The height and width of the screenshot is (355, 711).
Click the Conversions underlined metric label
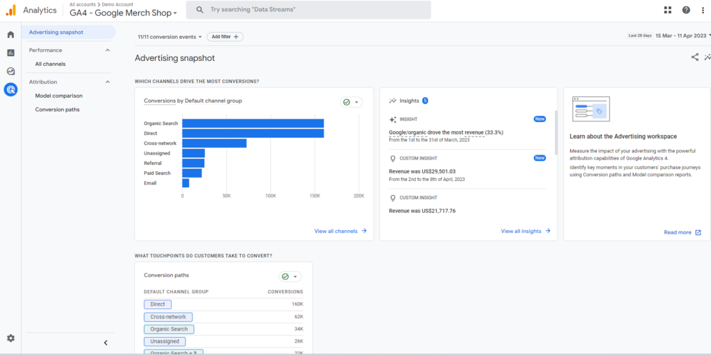(x=160, y=101)
